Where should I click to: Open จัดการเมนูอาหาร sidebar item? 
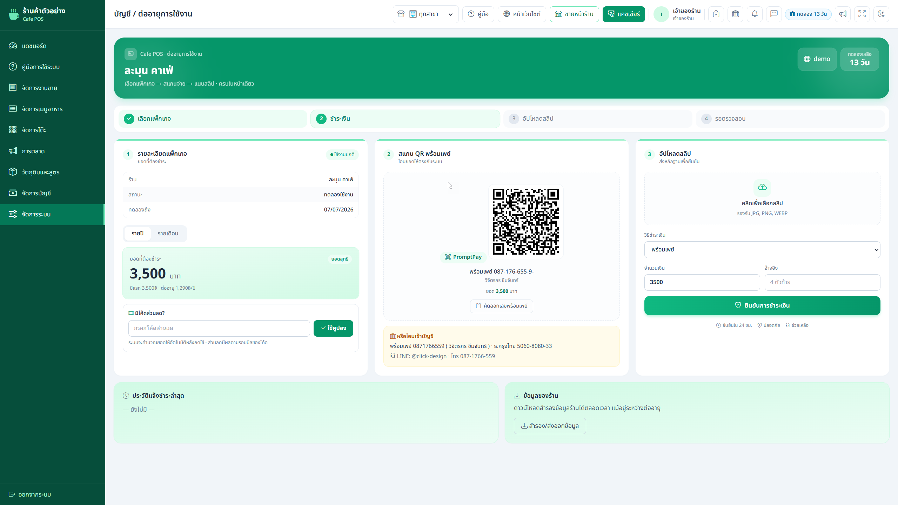pyautogui.click(x=53, y=109)
